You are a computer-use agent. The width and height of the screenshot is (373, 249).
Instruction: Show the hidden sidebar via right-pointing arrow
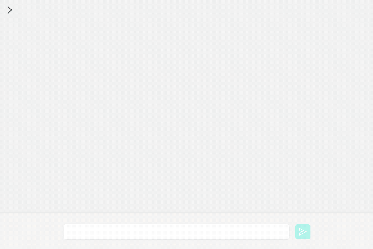coord(10,10)
